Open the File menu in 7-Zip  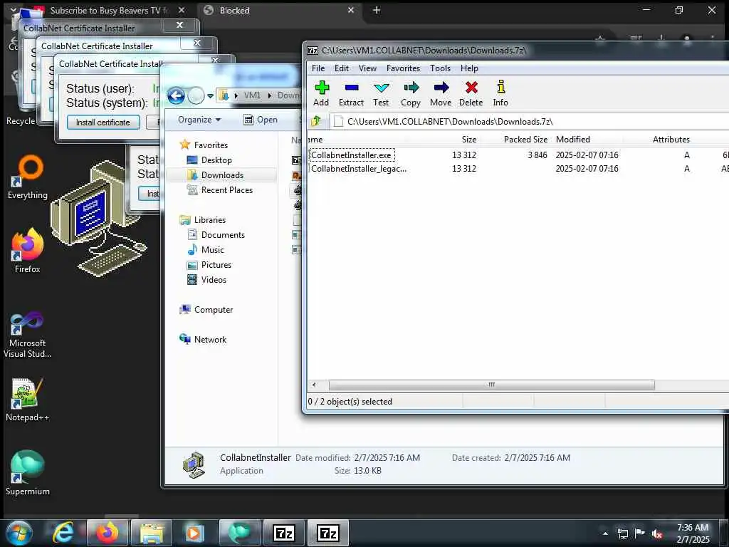318,68
